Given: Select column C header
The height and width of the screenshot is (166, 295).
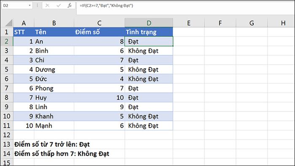Looking at the screenshot, I should tap(99, 23).
